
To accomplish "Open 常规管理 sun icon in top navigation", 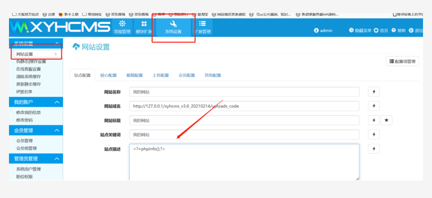I will point(122,23).
